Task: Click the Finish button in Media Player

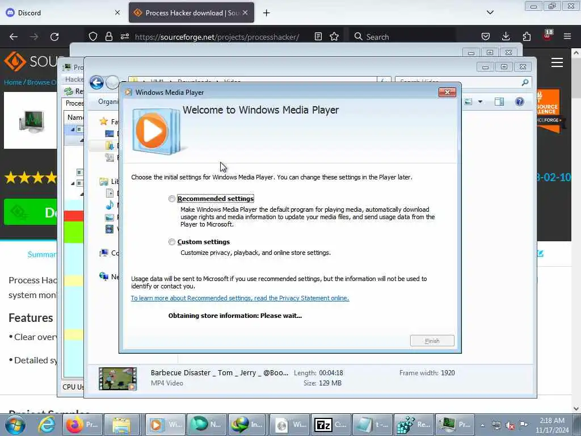Action: (432, 341)
